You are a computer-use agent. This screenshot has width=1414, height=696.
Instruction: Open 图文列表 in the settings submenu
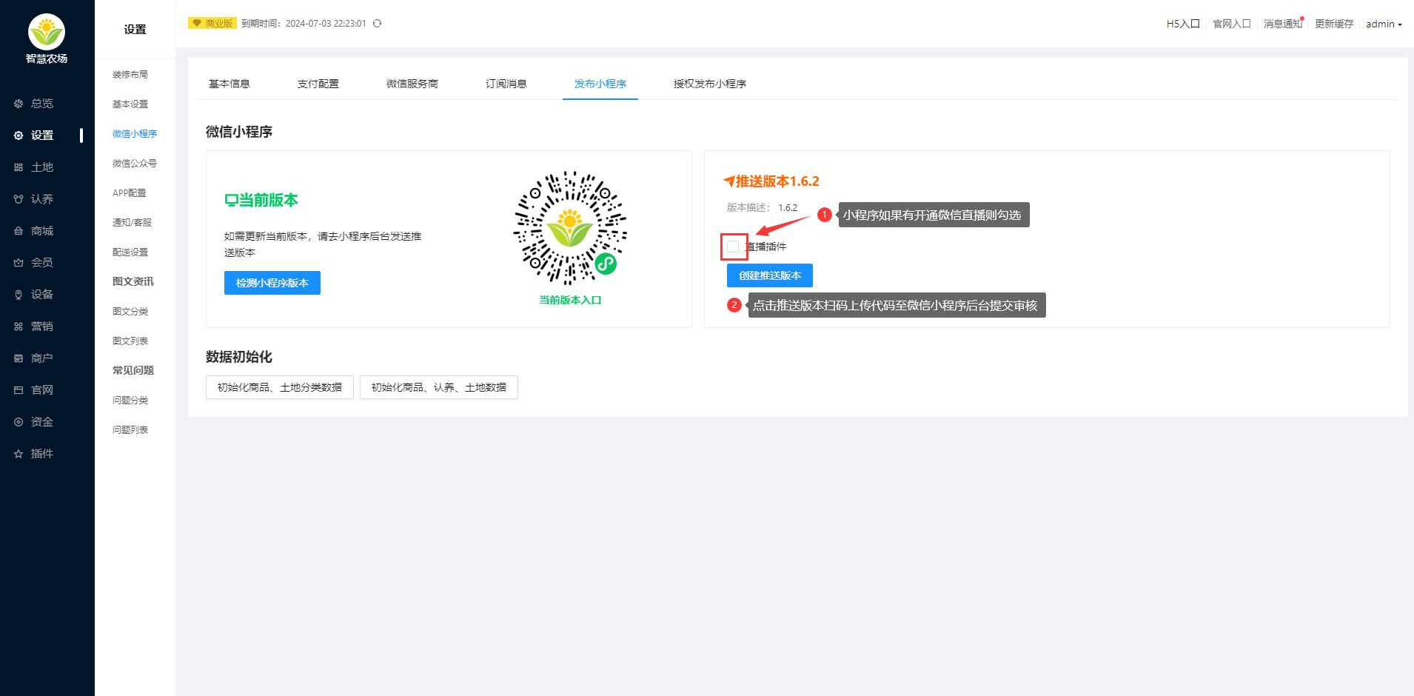130,341
